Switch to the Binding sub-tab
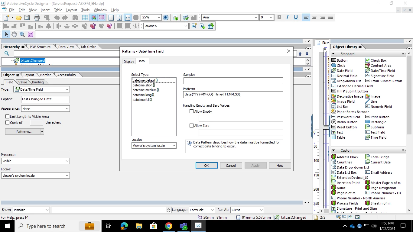 point(38,82)
